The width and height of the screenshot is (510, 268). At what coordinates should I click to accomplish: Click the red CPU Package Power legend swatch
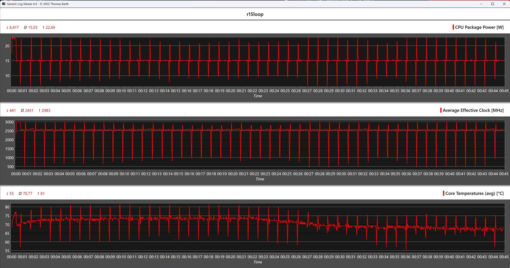click(453, 27)
